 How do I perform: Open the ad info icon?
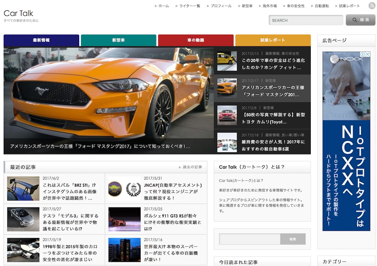click(x=362, y=54)
